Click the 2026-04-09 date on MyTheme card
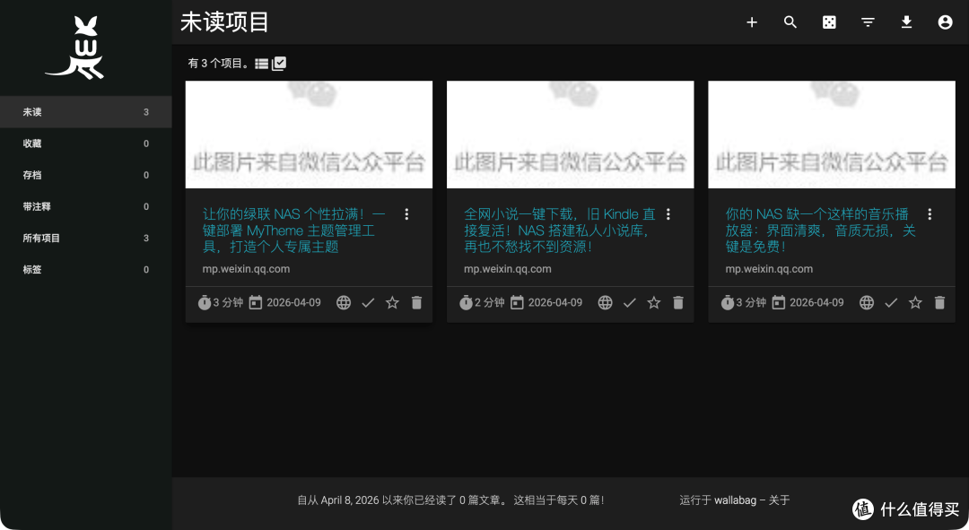This screenshot has height=530, width=969. tap(293, 303)
